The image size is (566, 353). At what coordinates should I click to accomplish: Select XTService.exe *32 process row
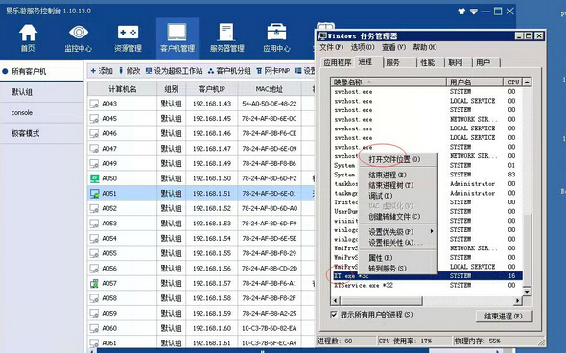(427, 286)
